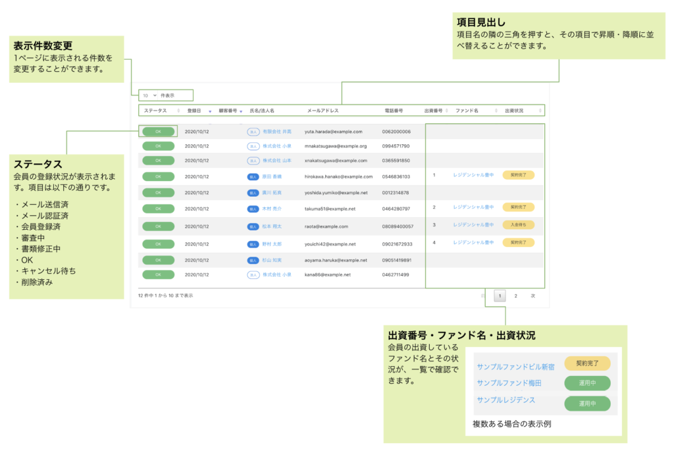674x449 pixels.
Task: Open 株式会社 山本 member link
Action: [277, 161]
